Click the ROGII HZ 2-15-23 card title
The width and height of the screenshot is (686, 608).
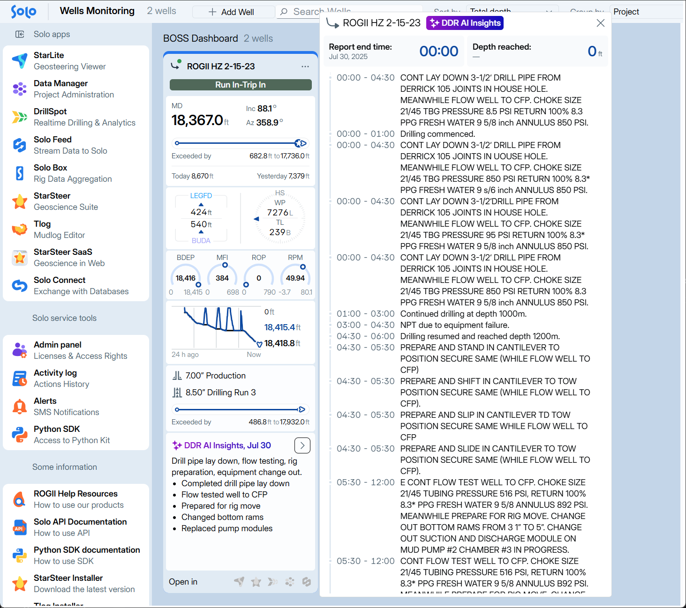coord(221,67)
